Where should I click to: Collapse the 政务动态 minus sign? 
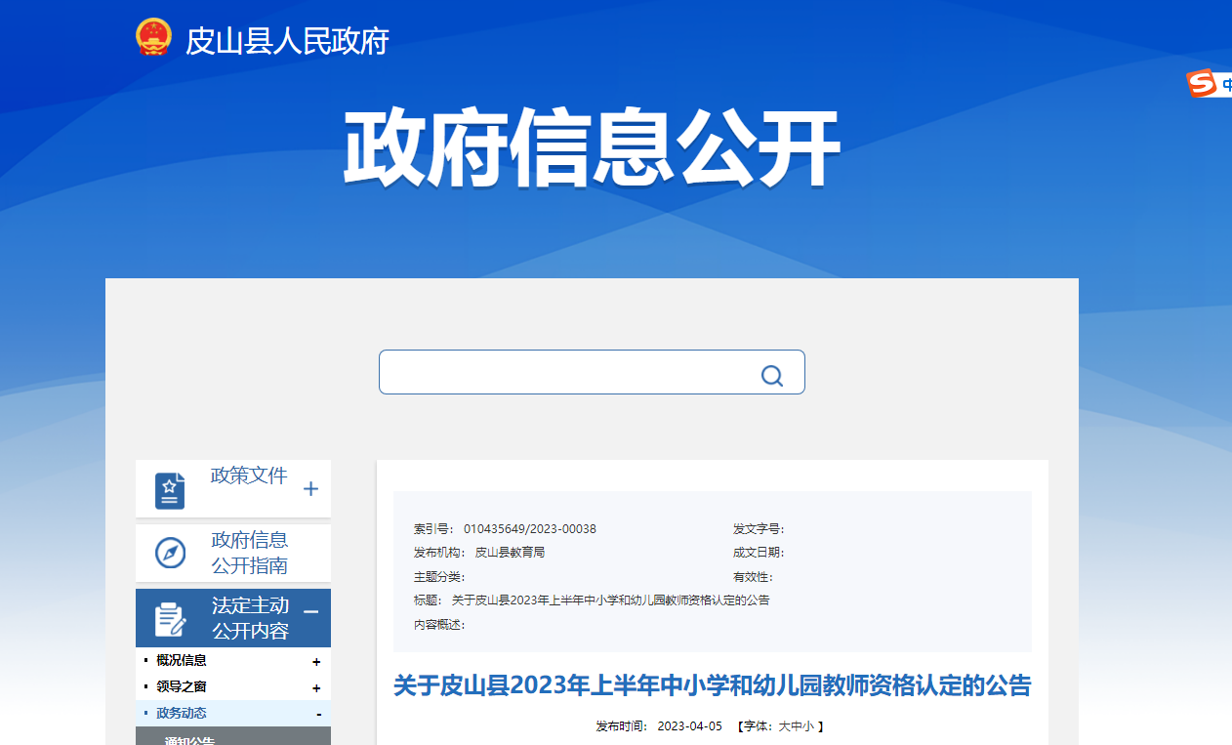pyautogui.click(x=318, y=715)
